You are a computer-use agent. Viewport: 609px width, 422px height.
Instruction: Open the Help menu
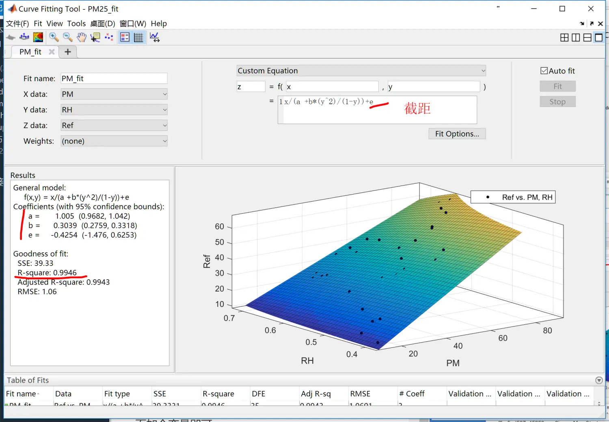159,24
